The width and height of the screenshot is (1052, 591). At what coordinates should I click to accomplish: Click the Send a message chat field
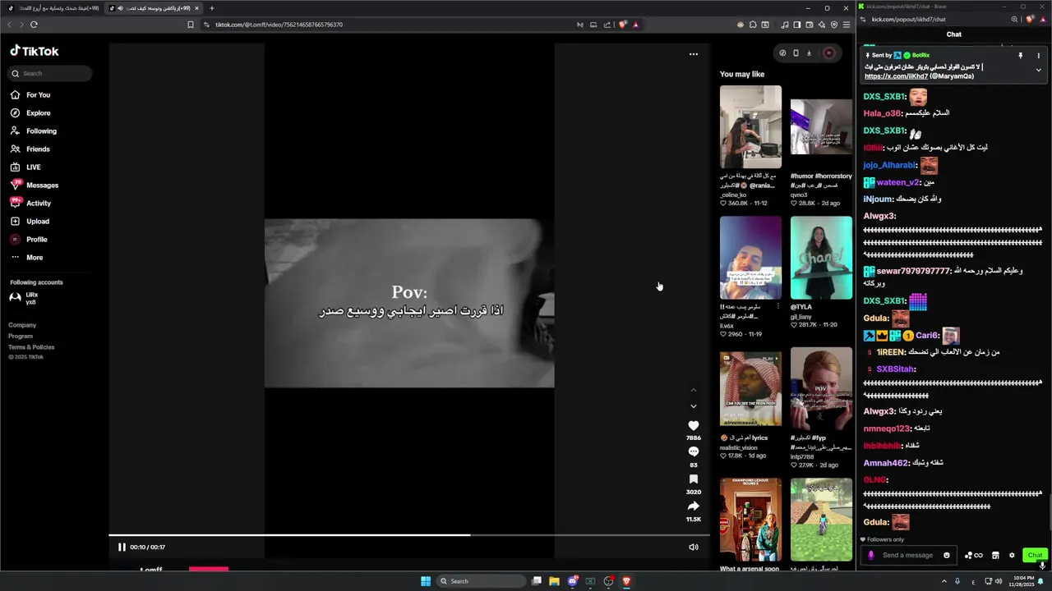pos(908,556)
